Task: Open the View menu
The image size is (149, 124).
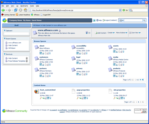Action: pos(13,6)
